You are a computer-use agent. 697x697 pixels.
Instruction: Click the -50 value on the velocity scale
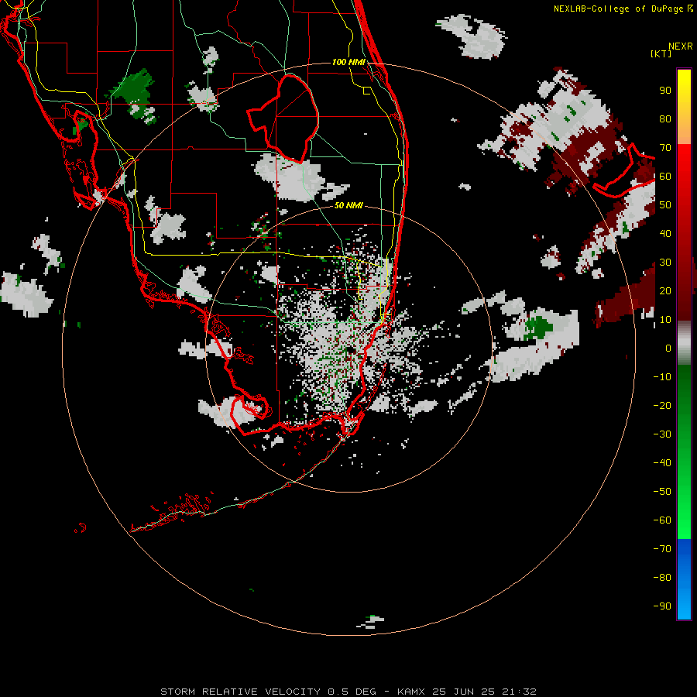662,491
